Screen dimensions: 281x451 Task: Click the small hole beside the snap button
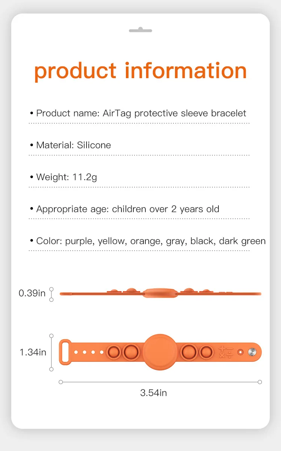(x=240, y=352)
